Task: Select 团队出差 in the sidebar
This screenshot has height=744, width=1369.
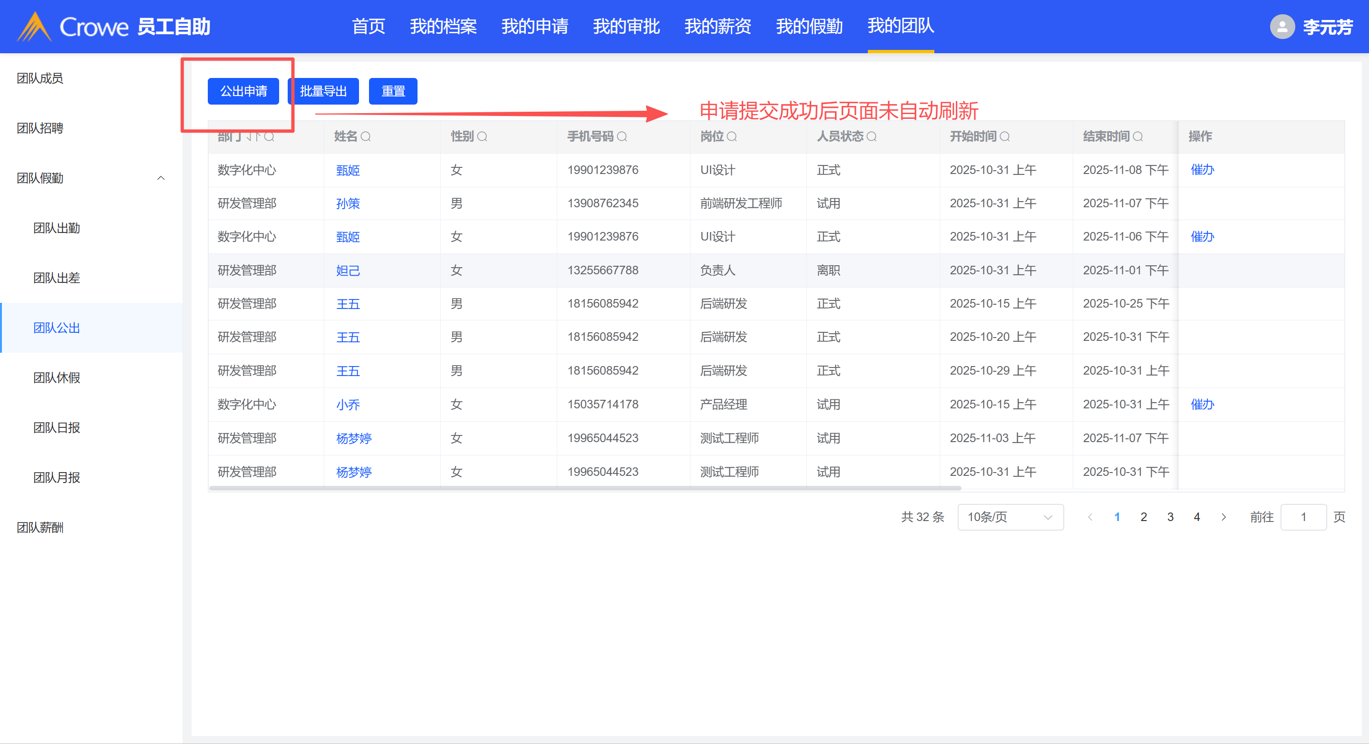Action: (x=56, y=278)
